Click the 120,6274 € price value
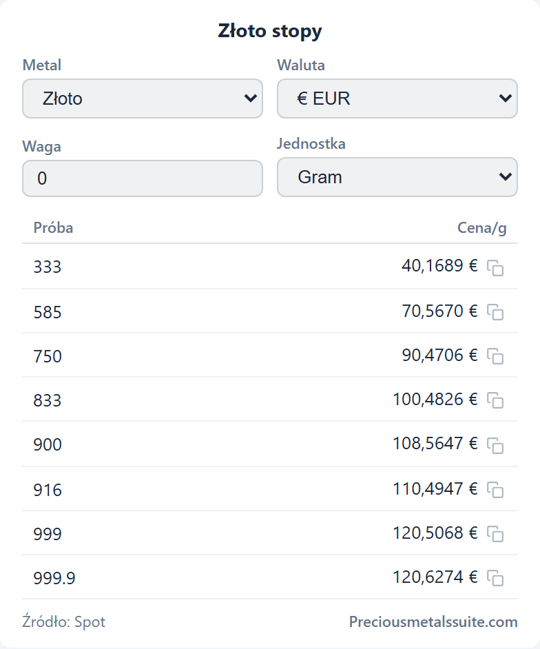The height and width of the screenshot is (649, 540). click(x=435, y=577)
